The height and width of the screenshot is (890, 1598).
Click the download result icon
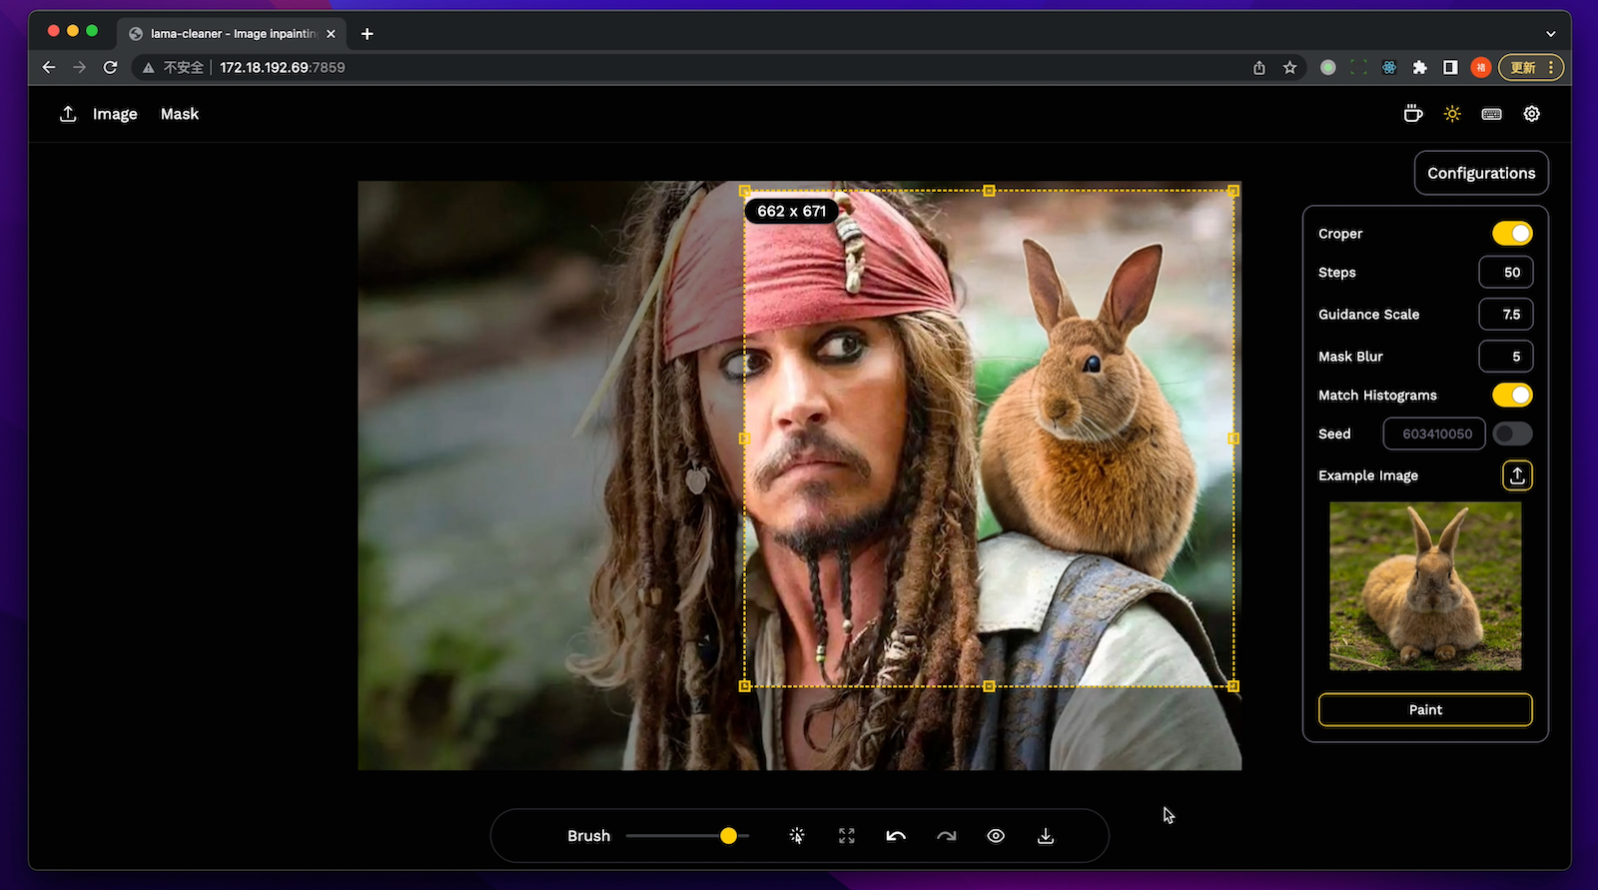coord(1046,836)
